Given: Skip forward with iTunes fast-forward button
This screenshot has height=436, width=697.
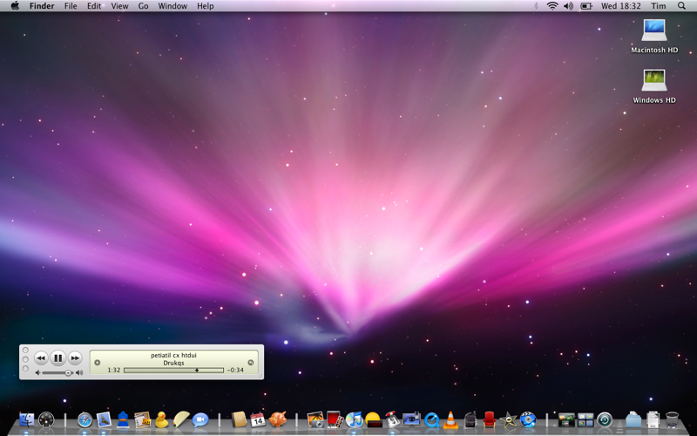Looking at the screenshot, I should click(75, 358).
